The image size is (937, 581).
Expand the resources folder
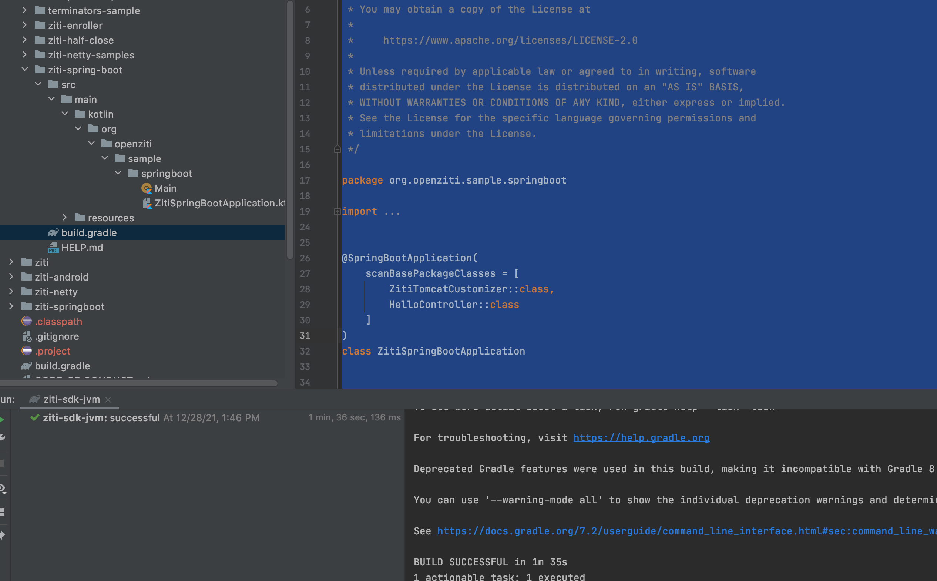(x=64, y=218)
